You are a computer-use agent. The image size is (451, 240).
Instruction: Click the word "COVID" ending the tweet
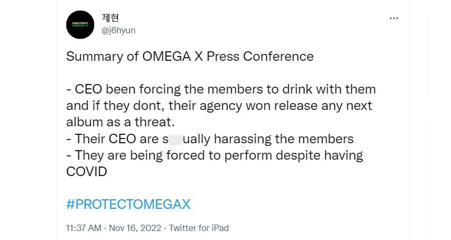(x=86, y=172)
